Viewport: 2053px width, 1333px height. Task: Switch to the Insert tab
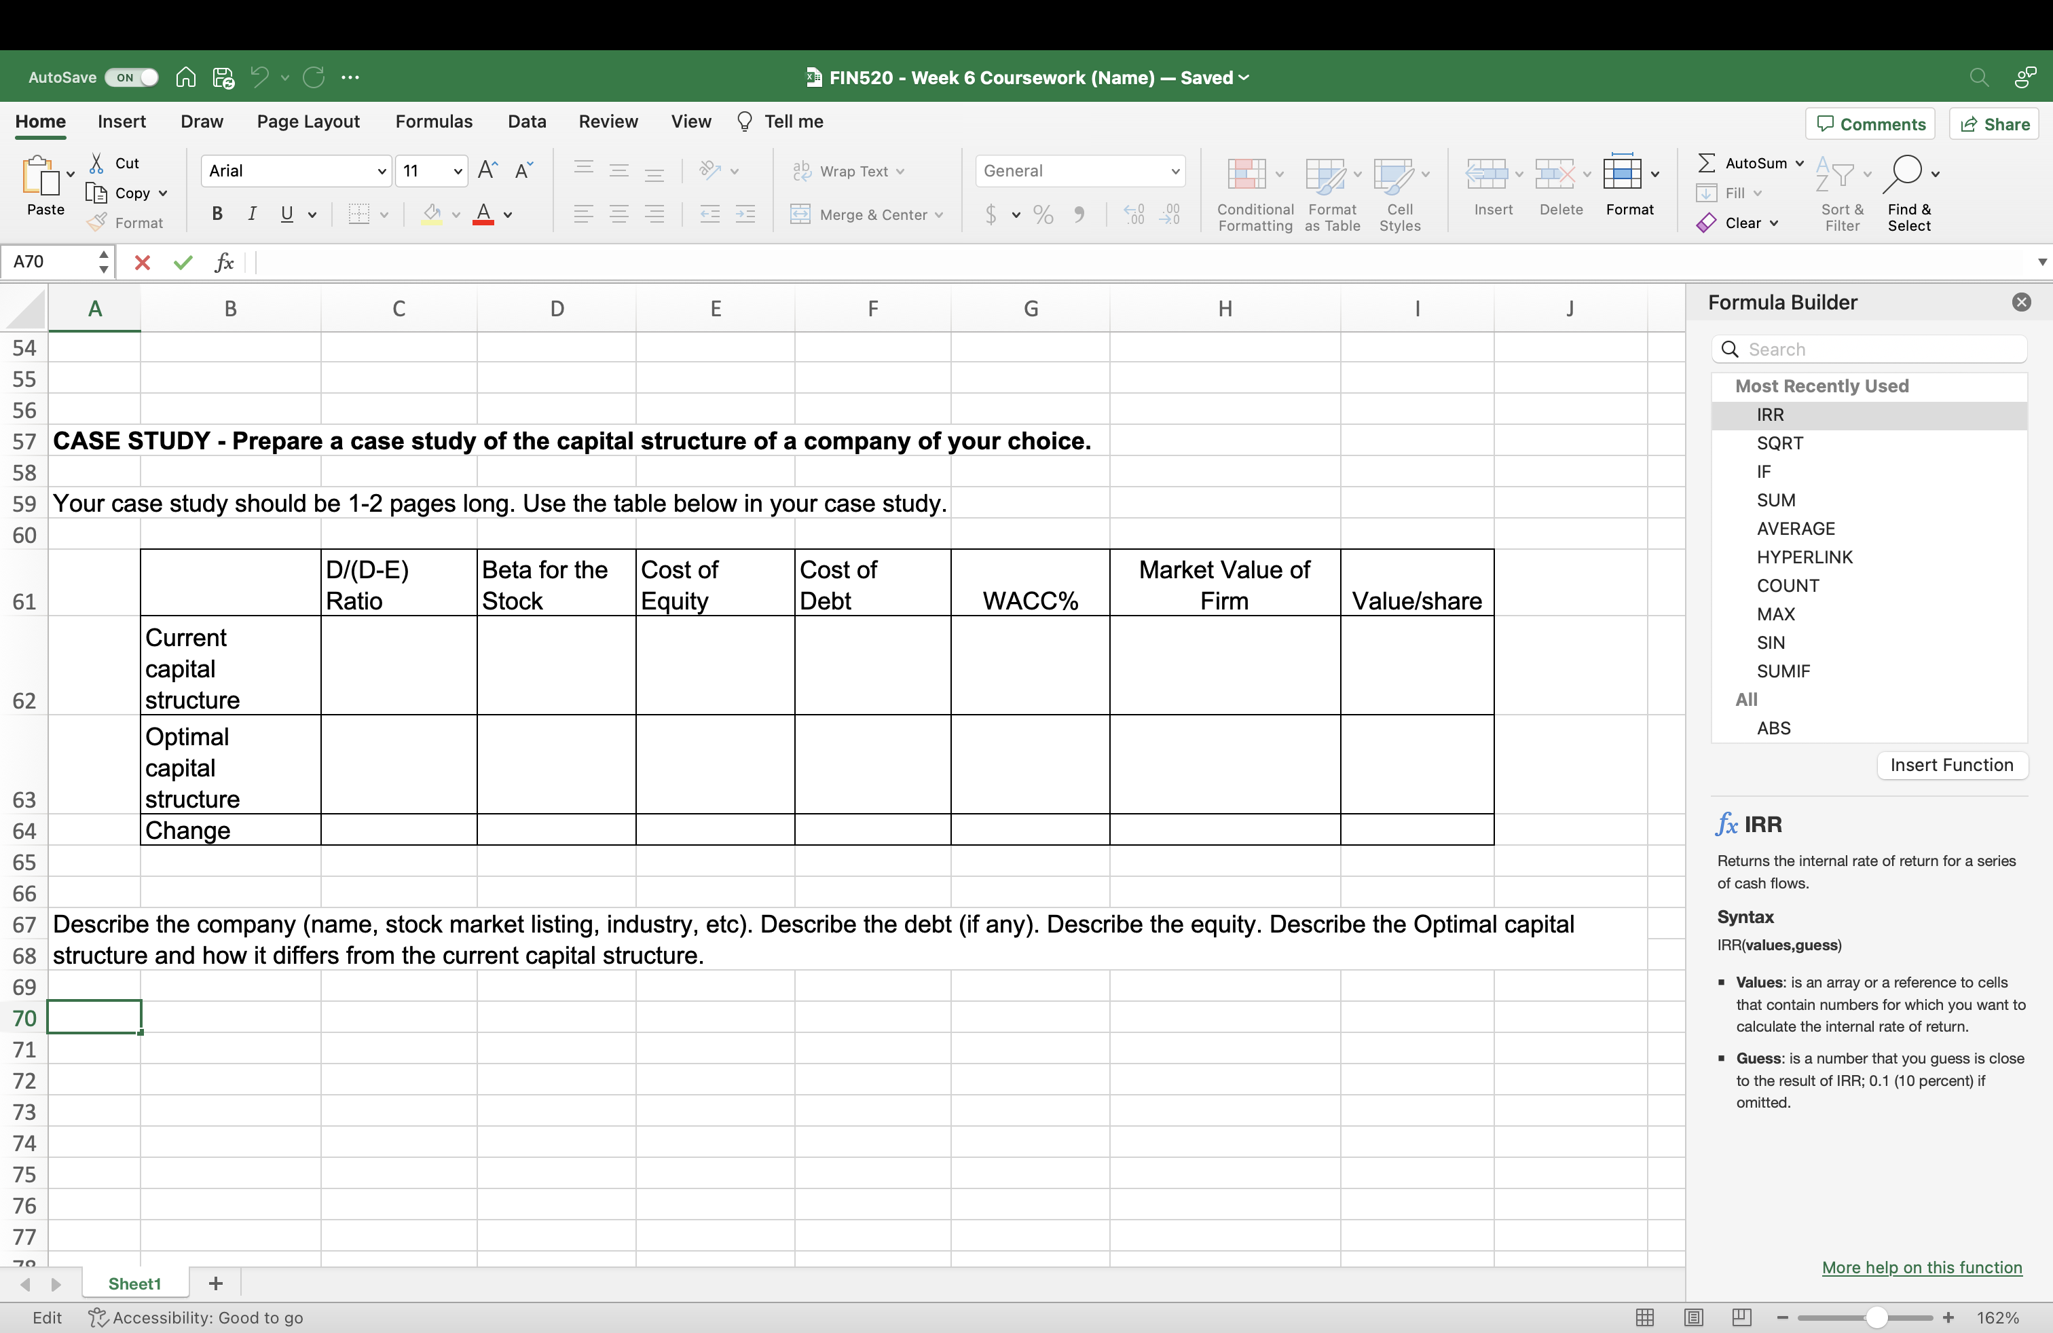pyautogui.click(x=122, y=121)
